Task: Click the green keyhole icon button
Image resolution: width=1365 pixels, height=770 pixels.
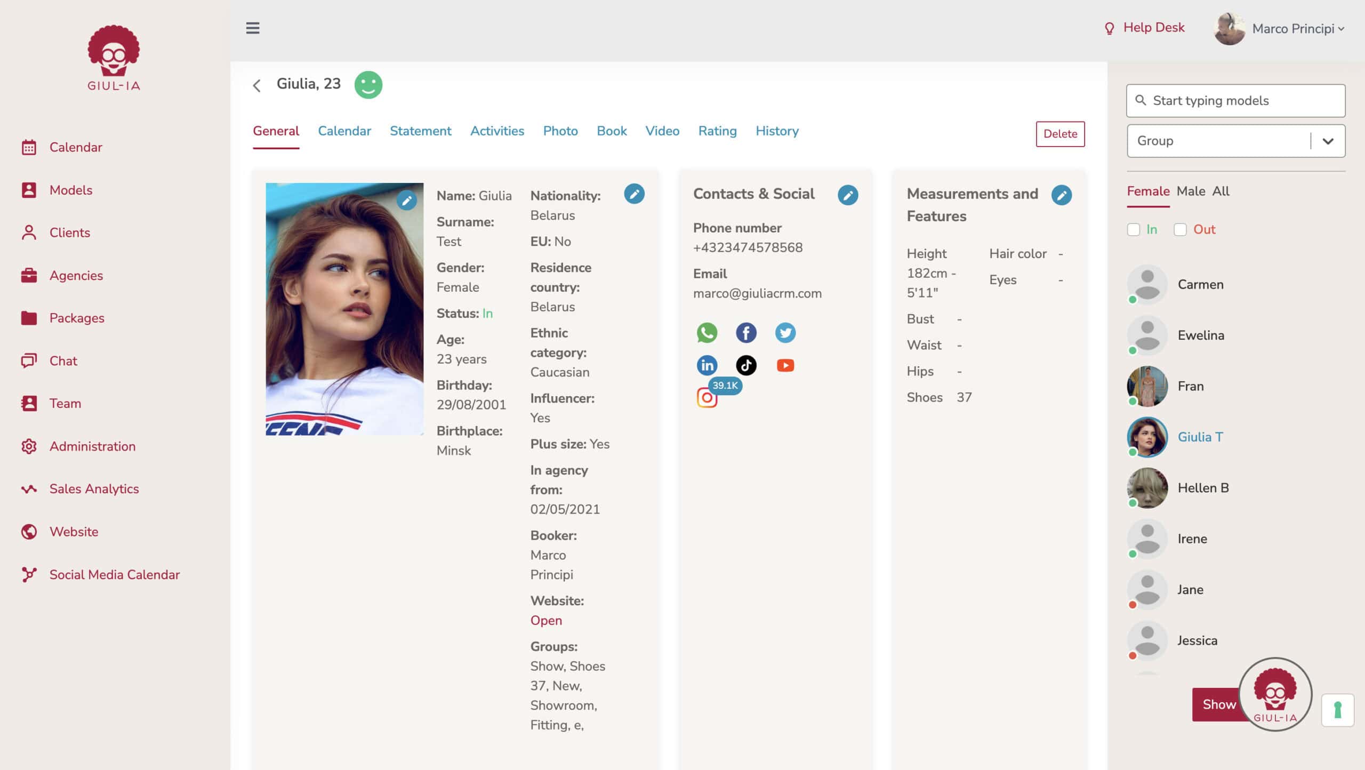Action: [x=1337, y=710]
